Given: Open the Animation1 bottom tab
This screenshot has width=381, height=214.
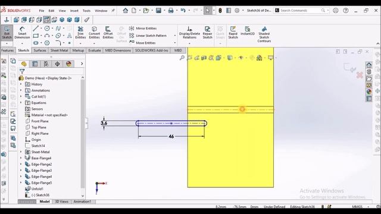Looking at the screenshot, I should coord(82,202).
